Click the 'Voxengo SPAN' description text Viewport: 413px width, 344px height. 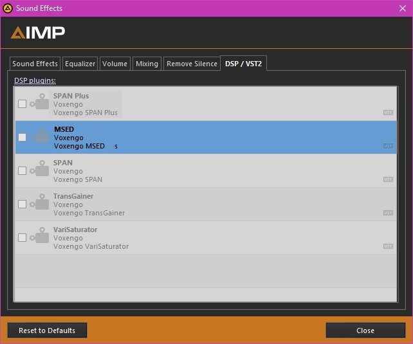point(78,179)
